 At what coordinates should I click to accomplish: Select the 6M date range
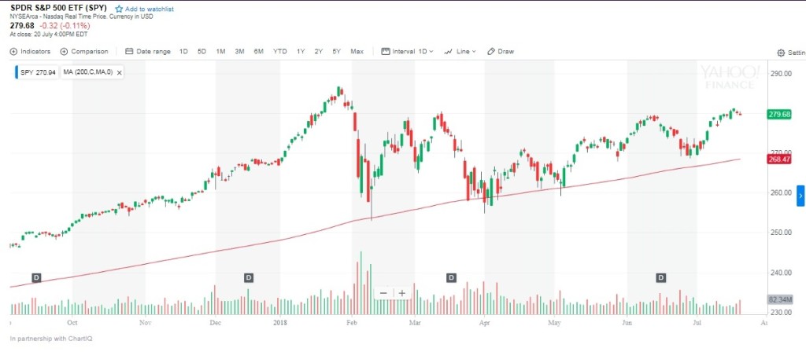click(x=258, y=52)
